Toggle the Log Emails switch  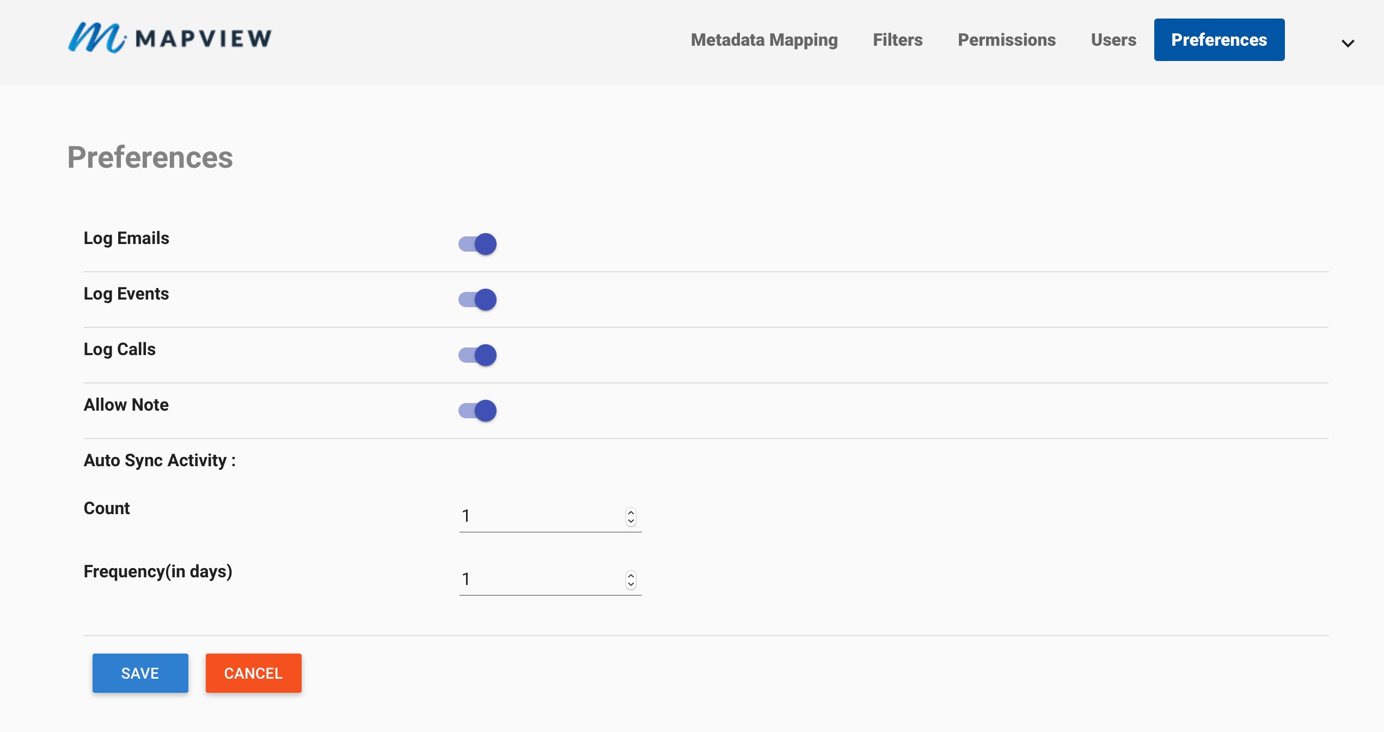tap(477, 243)
